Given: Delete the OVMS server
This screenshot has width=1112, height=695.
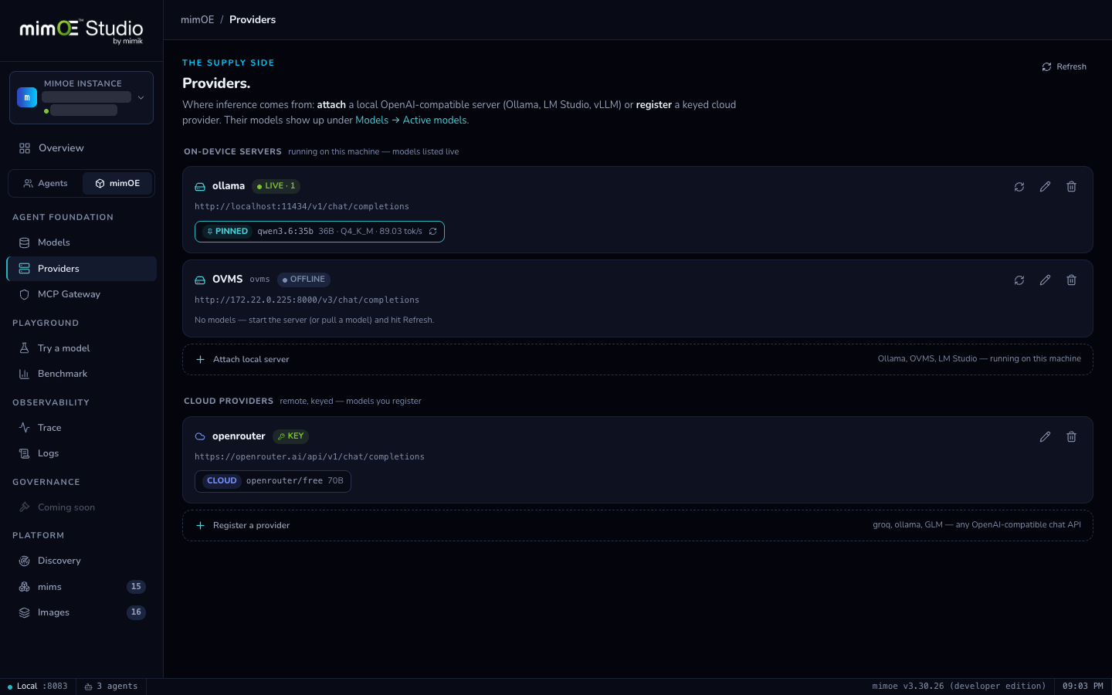Looking at the screenshot, I should (x=1071, y=280).
